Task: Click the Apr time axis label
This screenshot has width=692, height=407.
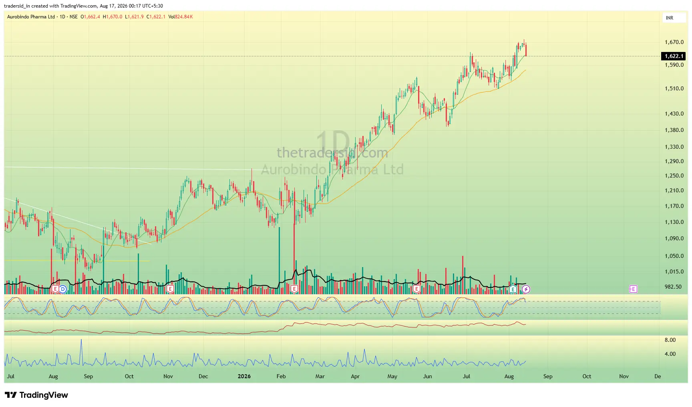Action: (x=355, y=376)
